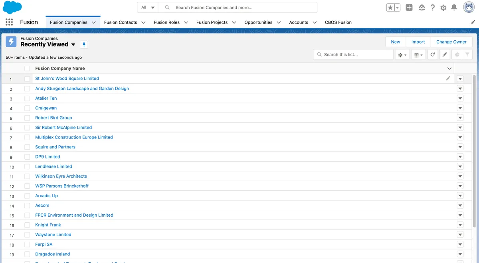The height and width of the screenshot is (263, 479).
Task: Switch to Opportunities tab
Action: click(258, 22)
